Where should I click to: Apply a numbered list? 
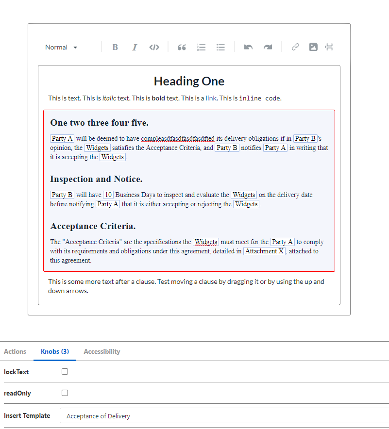[x=201, y=47]
